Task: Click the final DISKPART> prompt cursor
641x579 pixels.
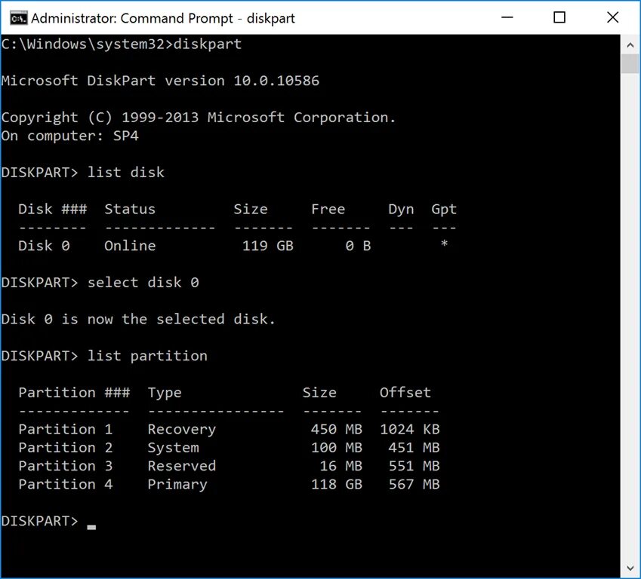Action: (x=91, y=528)
